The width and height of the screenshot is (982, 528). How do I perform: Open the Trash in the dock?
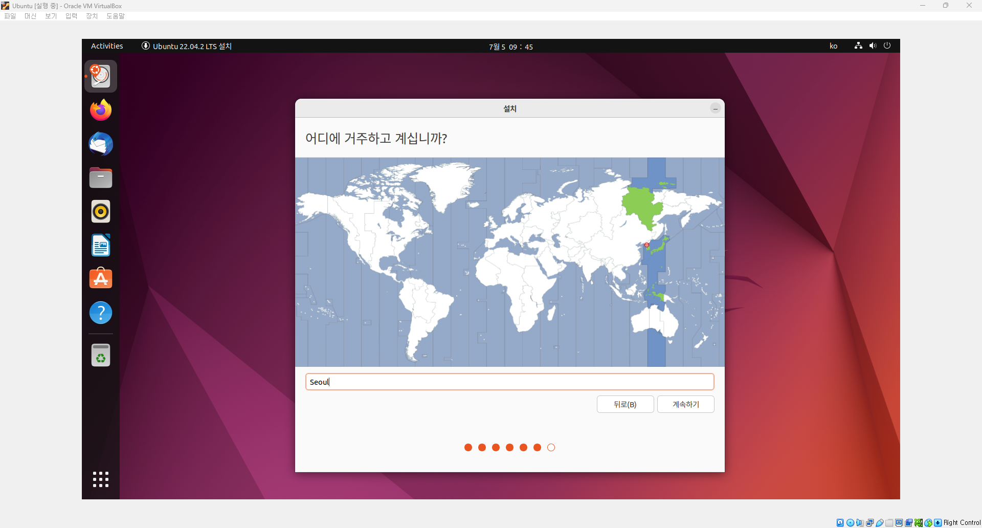(101, 355)
